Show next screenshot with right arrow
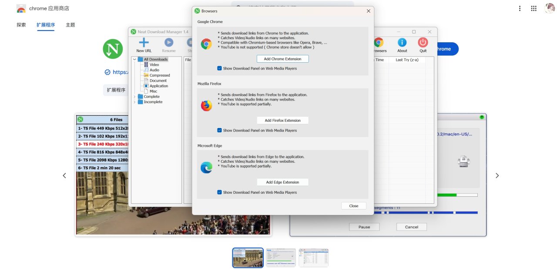This screenshot has height=269, width=557. coord(497,175)
